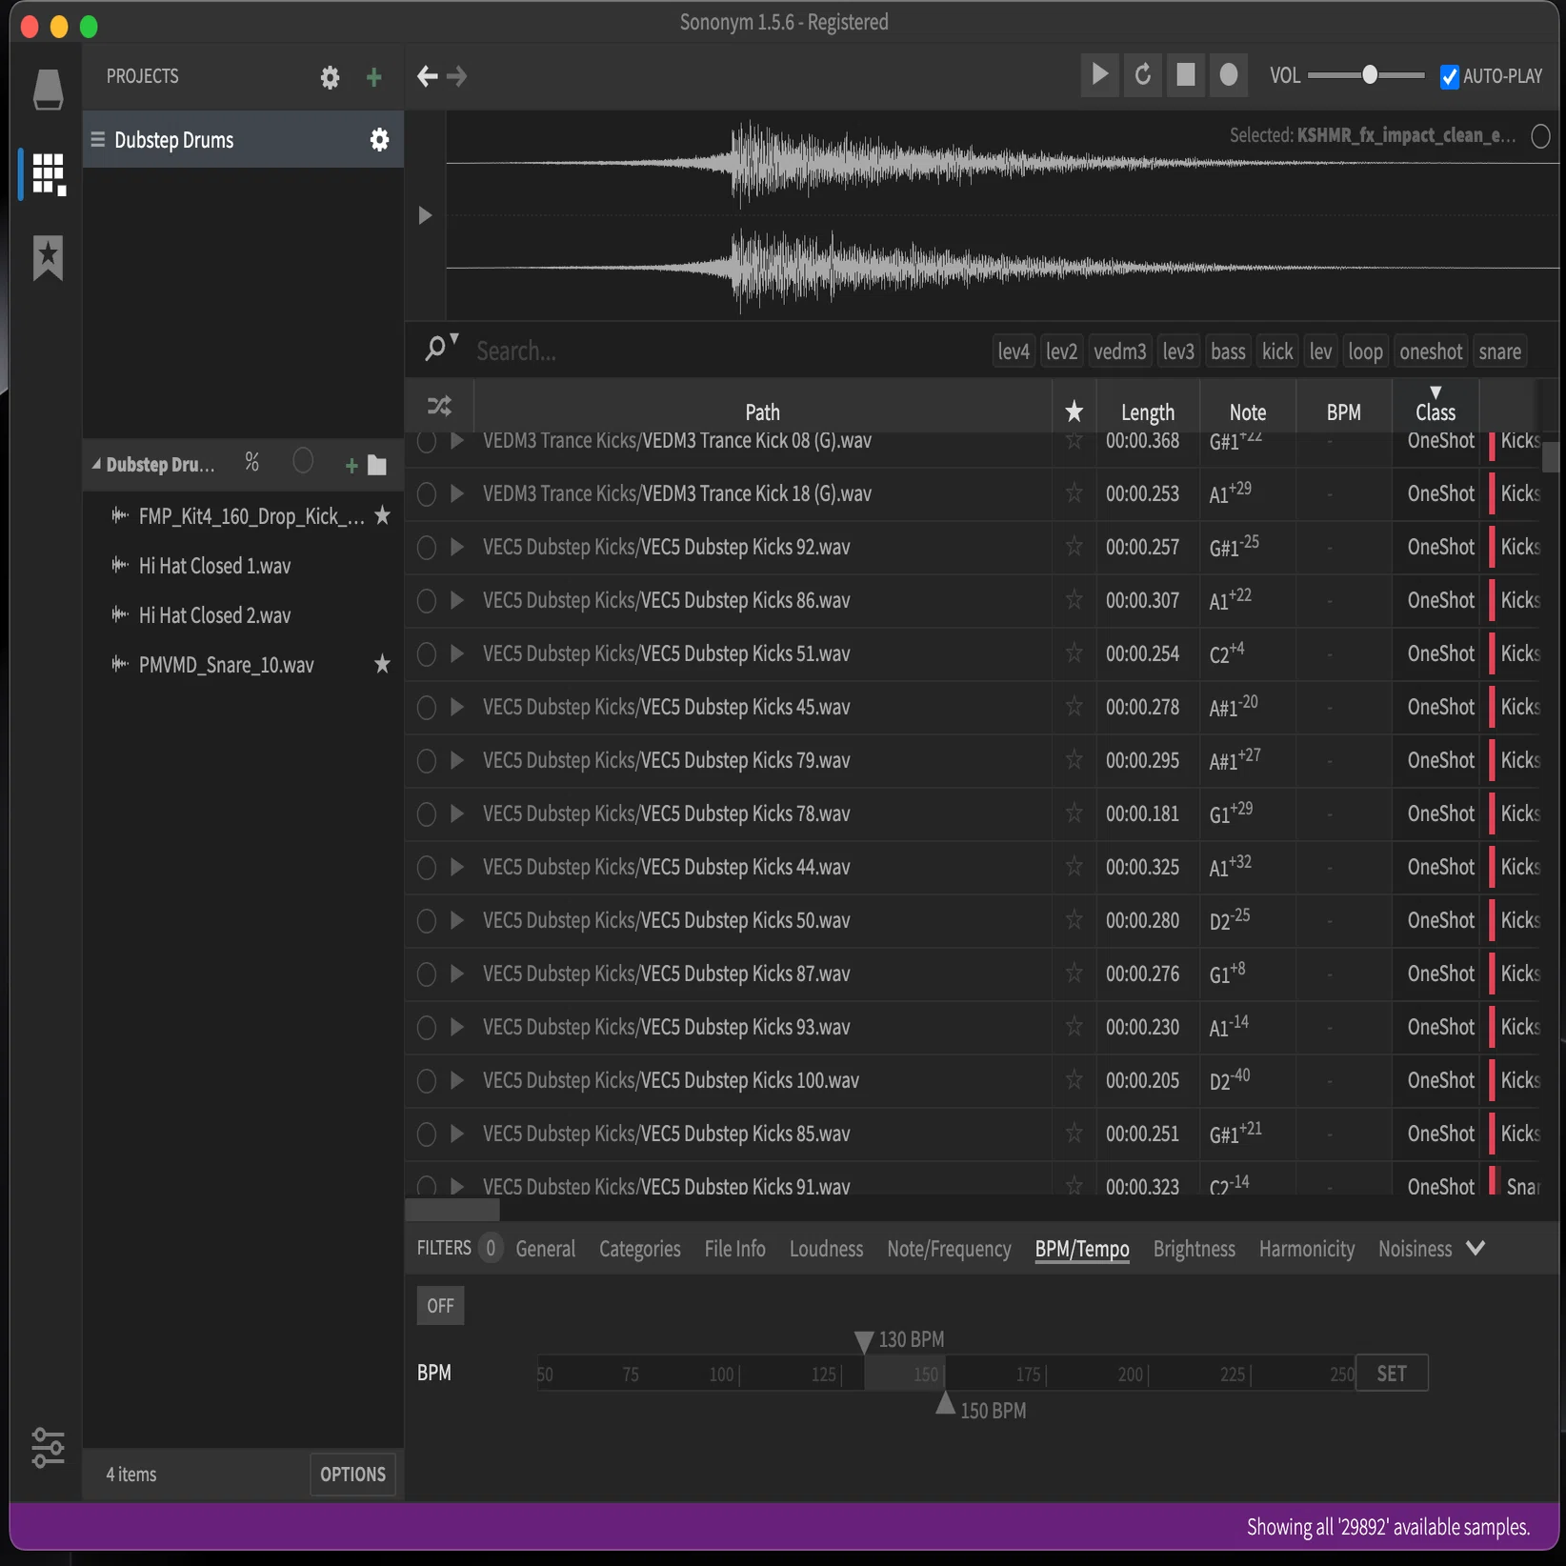Open the projects grid sidebar icon

pyautogui.click(x=48, y=175)
